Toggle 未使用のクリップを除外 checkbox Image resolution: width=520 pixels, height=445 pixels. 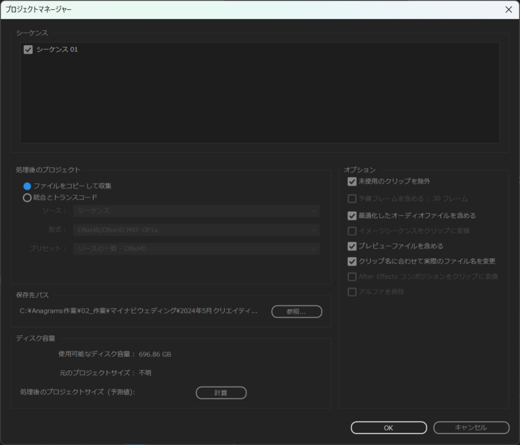tap(352, 182)
